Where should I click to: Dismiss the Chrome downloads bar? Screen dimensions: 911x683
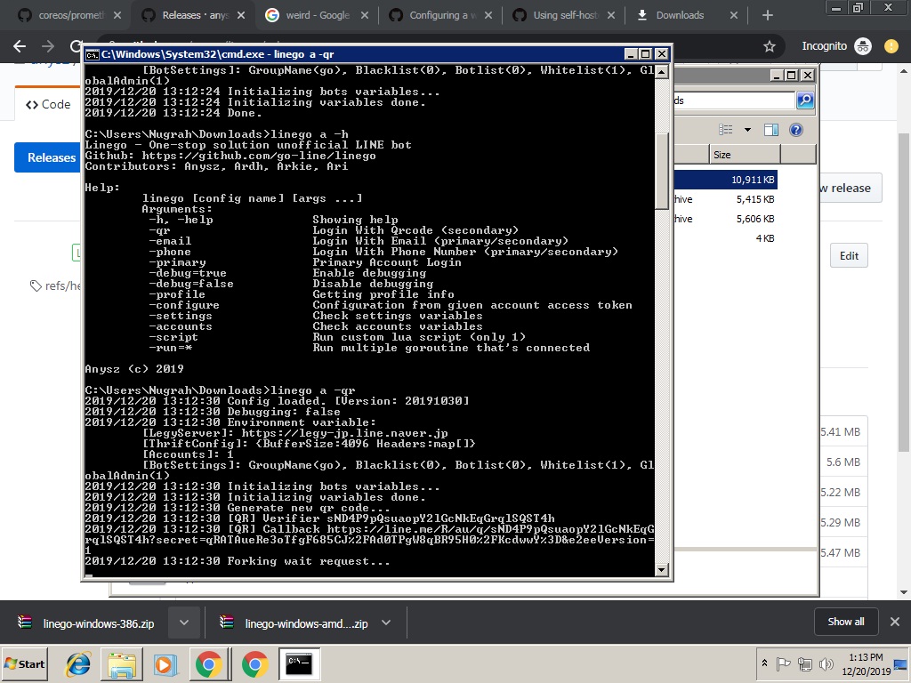pyautogui.click(x=895, y=622)
